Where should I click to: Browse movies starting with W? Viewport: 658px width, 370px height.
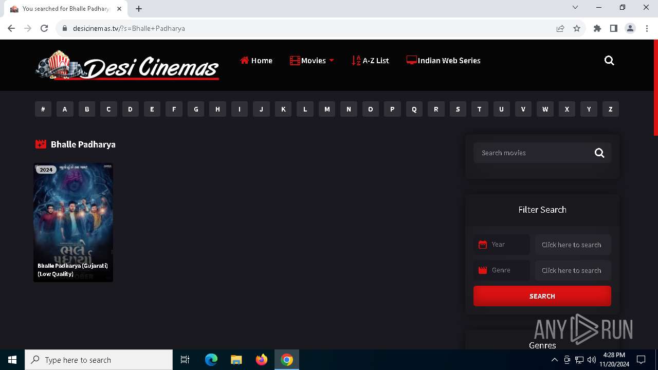coord(545,109)
